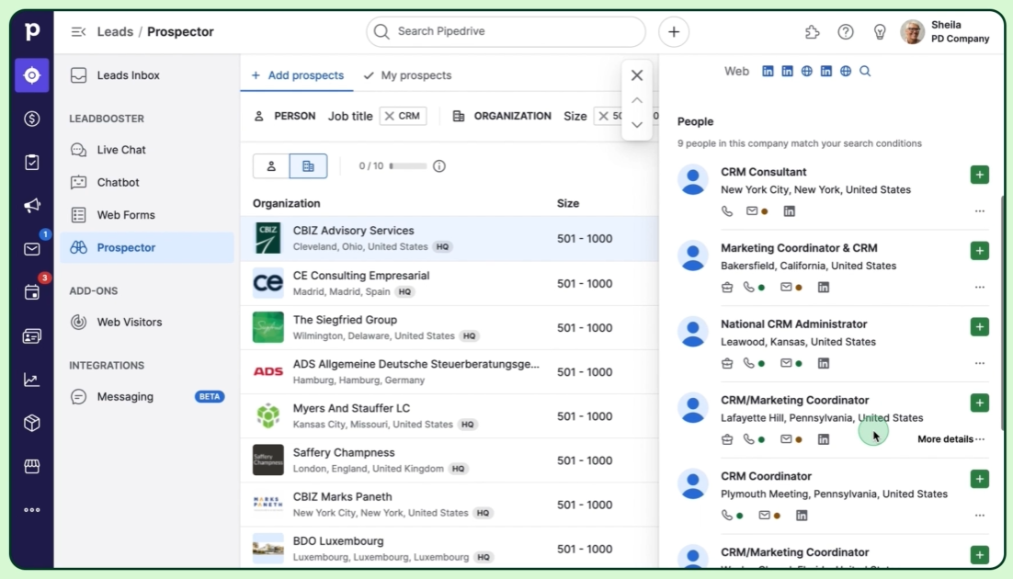Open options menu for Marketing Coordinator & CRM

(979, 287)
